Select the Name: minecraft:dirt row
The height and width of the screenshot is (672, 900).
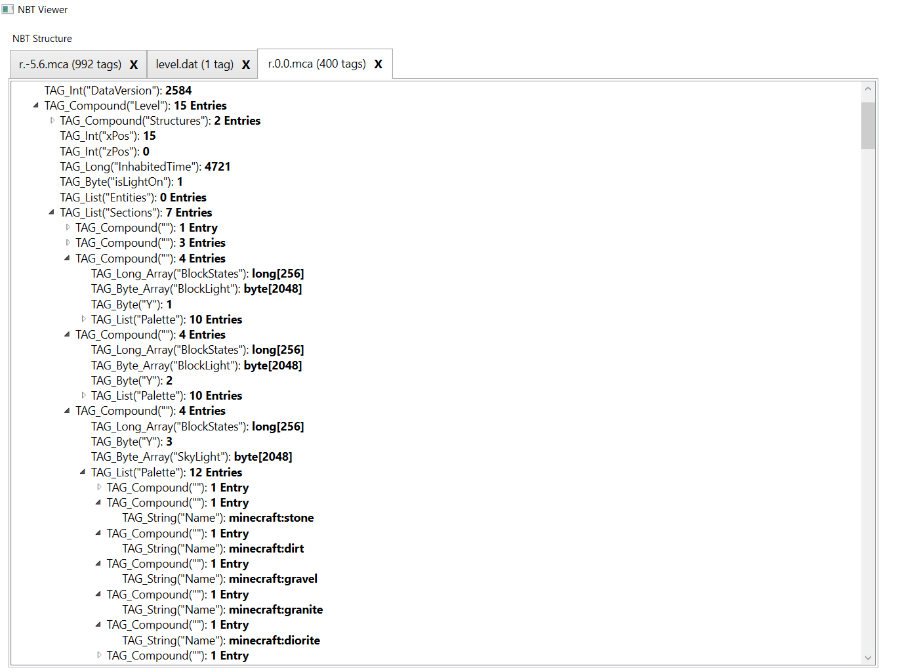(x=213, y=549)
